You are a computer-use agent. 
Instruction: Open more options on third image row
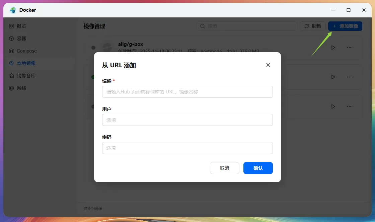coord(349,106)
